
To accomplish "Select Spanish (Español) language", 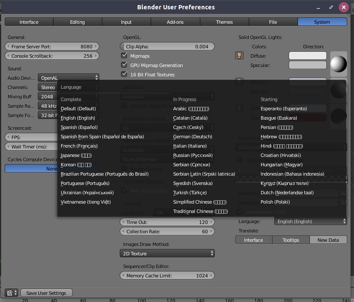I will tap(79, 127).
